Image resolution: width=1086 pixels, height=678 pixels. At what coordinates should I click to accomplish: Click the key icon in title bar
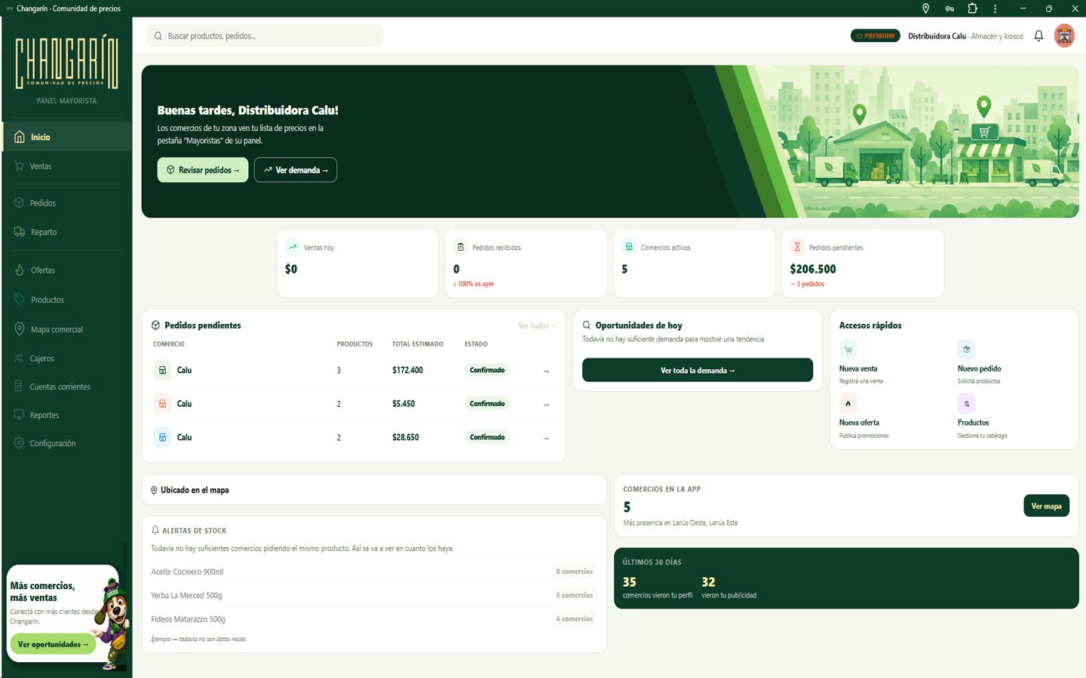point(949,8)
